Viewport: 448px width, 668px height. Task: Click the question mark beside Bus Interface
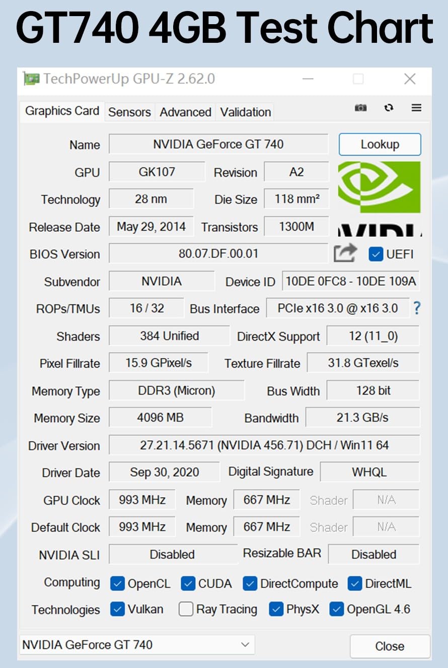[417, 308]
